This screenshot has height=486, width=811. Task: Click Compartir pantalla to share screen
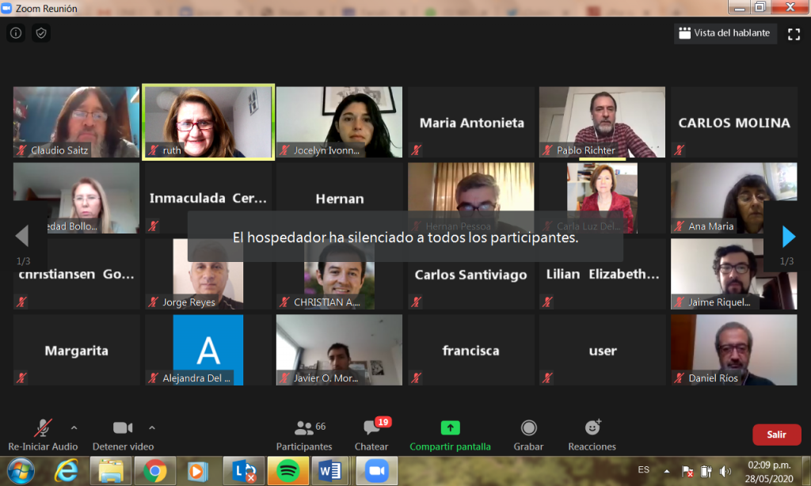click(450, 435)
